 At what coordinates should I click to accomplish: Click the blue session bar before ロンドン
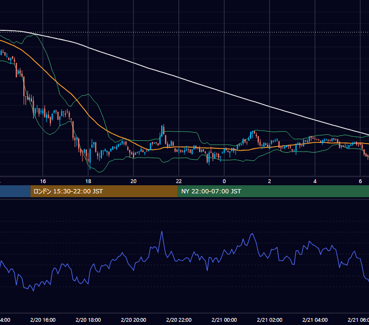click(15, 191)
